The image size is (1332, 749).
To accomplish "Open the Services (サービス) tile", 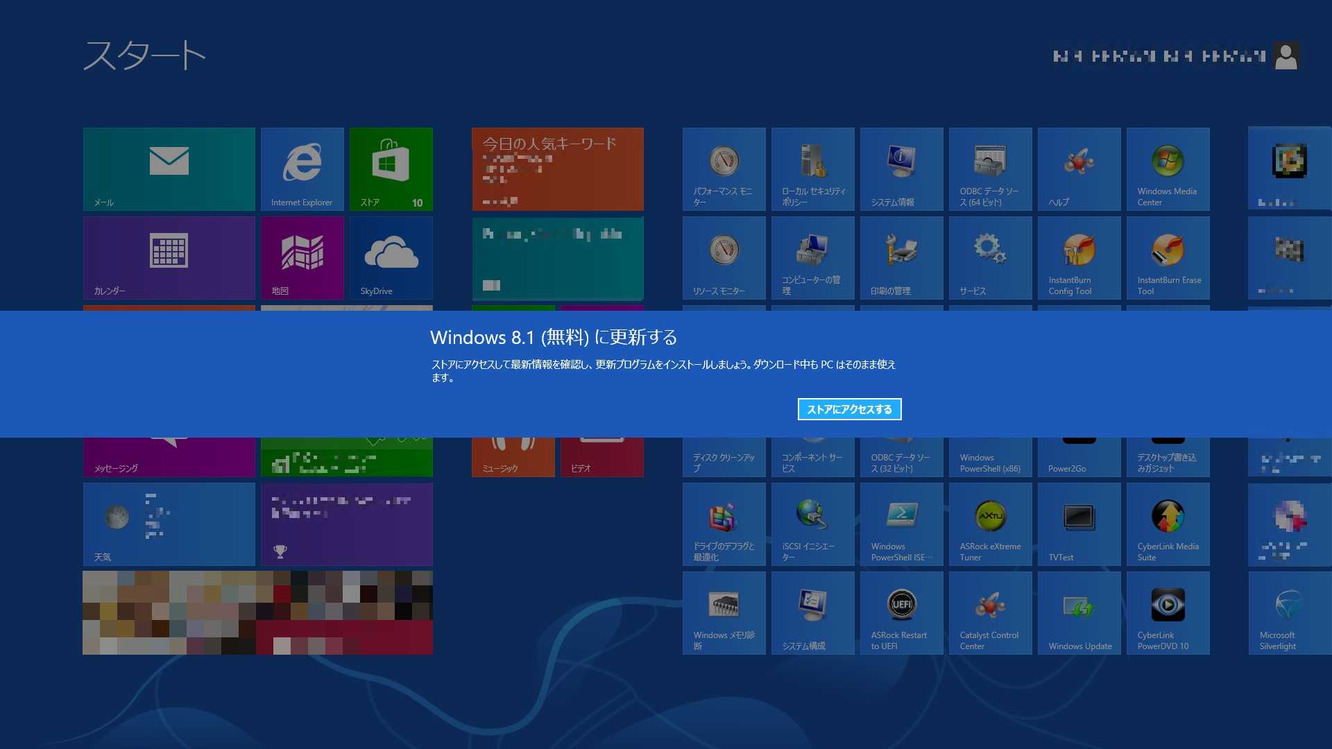I will point(991,258).
